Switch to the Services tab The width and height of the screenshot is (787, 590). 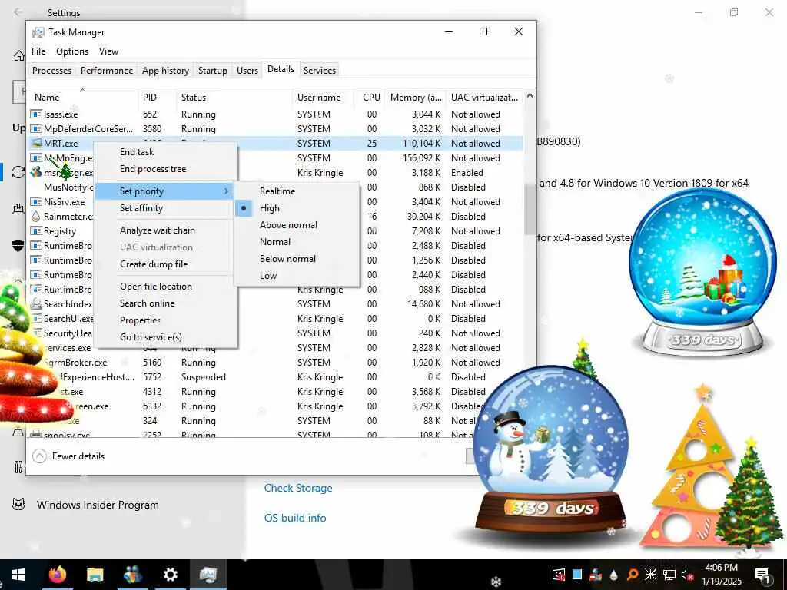(320, 71)
